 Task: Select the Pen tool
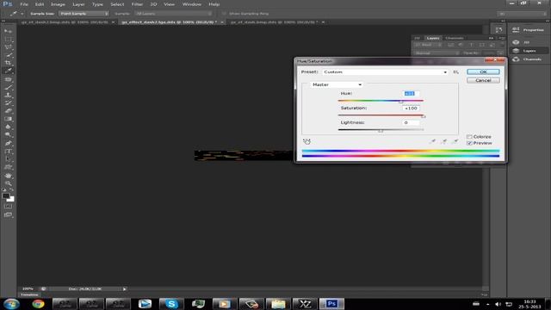pyautogui.click(x=8, y=143)
